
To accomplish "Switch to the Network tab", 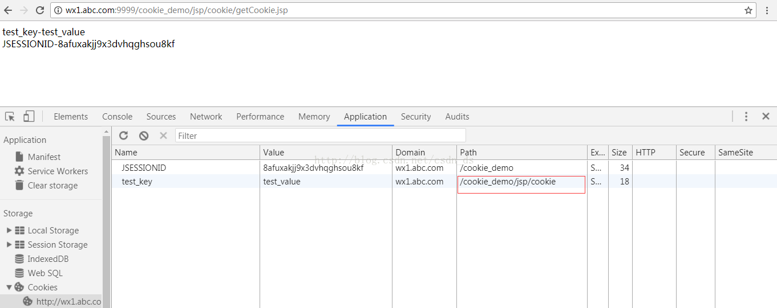I will tap(206, 116).
